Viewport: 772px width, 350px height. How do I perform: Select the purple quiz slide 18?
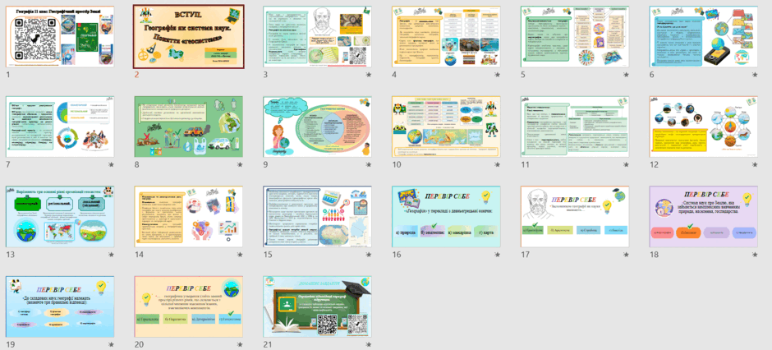704,217
